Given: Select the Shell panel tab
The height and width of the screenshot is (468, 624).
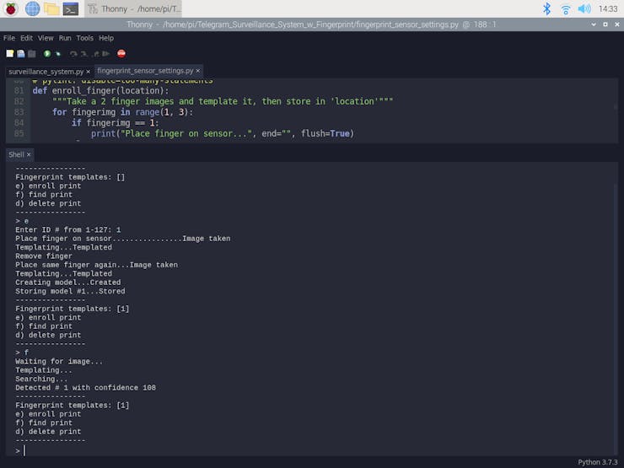Looking at the screenshot, I should click(16, 154).
